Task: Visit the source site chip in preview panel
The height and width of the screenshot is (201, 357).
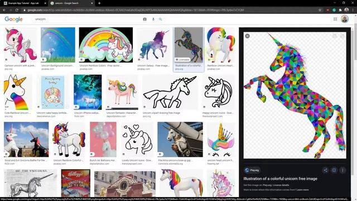Action: point(252,170)
